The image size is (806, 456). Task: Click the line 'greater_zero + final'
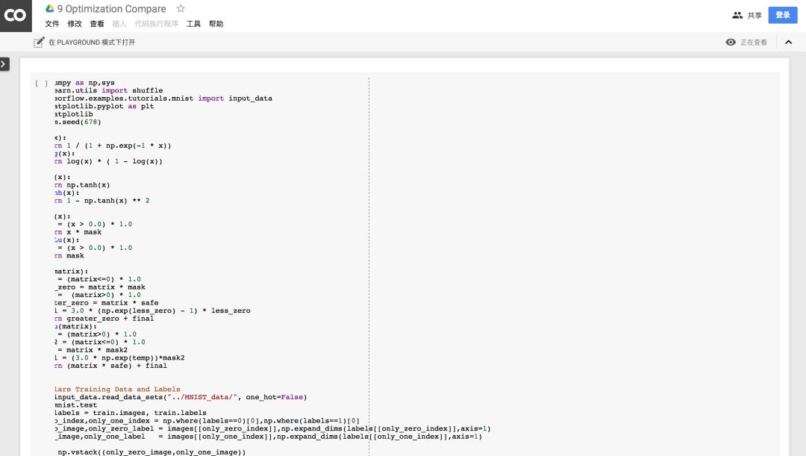[104, 318]
